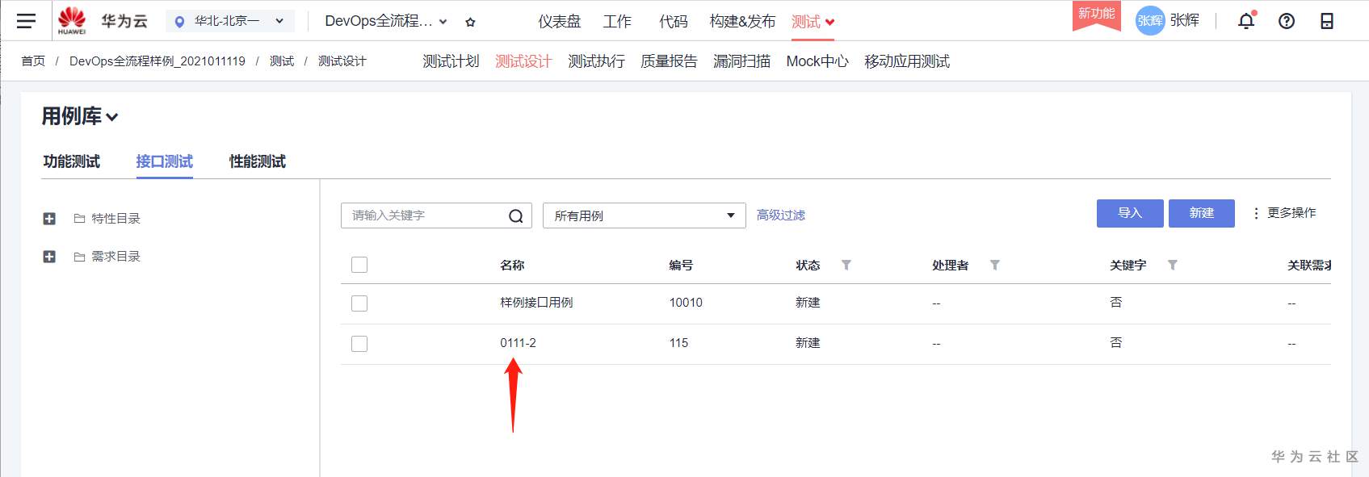The height and width of the screenshot is (477, 1369).
Task: Select the 接口测试 tab
Action: pos(165,161)
